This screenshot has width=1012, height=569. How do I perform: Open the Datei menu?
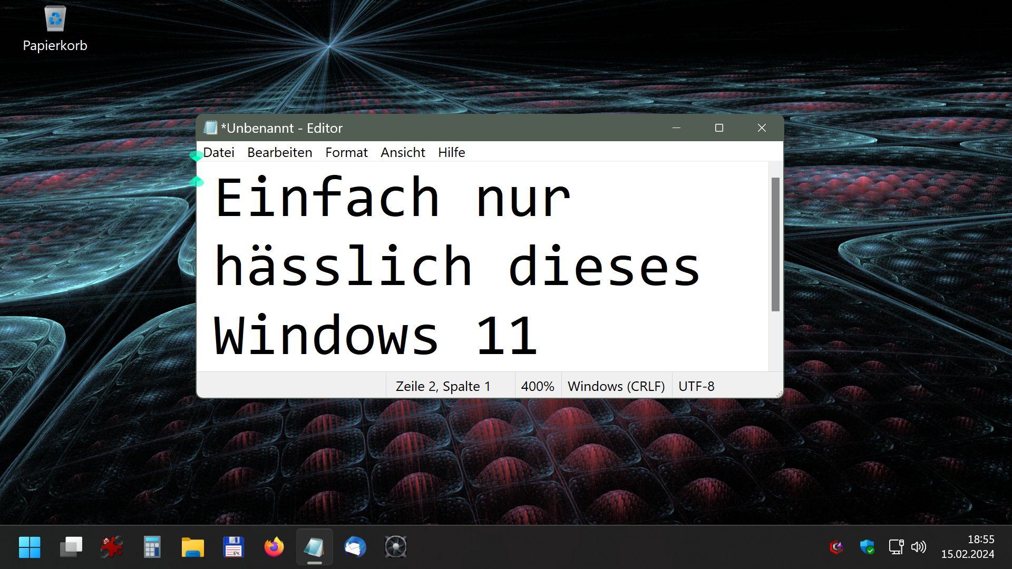pos(219,152)
